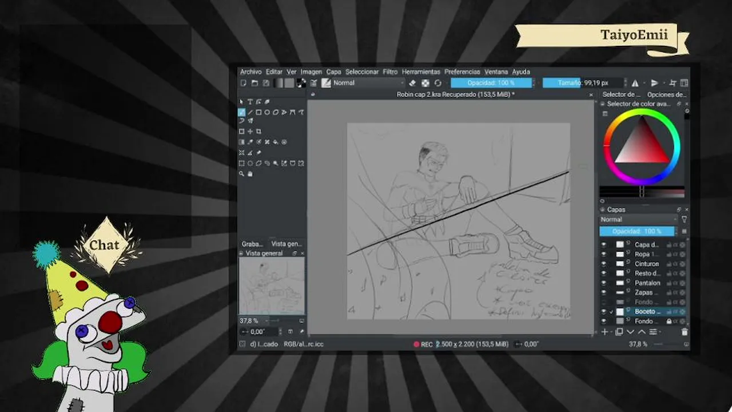Switch to the Graba... docker tab
This screenshot has width=732, height=412.
click(x=252, y=244)
